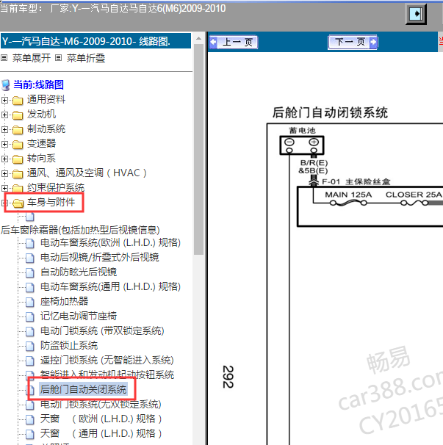Screen dimensions: 443x445
Task: Click the 制动系统 folder icon
Action: (x=18, y=130)
